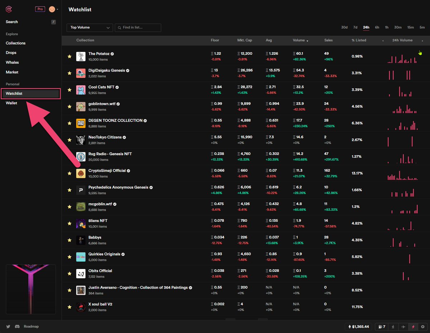The width and height of the screenshot is (430, 333).
Task: Click the Pro badge button
Action: click(x=40, y=9)
